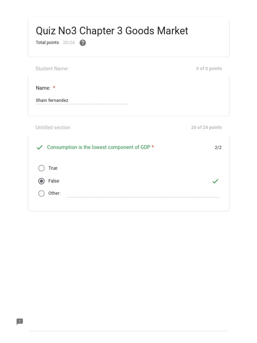Click the Student Name section header
257x343 pixels.
click(x=52, y=69)
